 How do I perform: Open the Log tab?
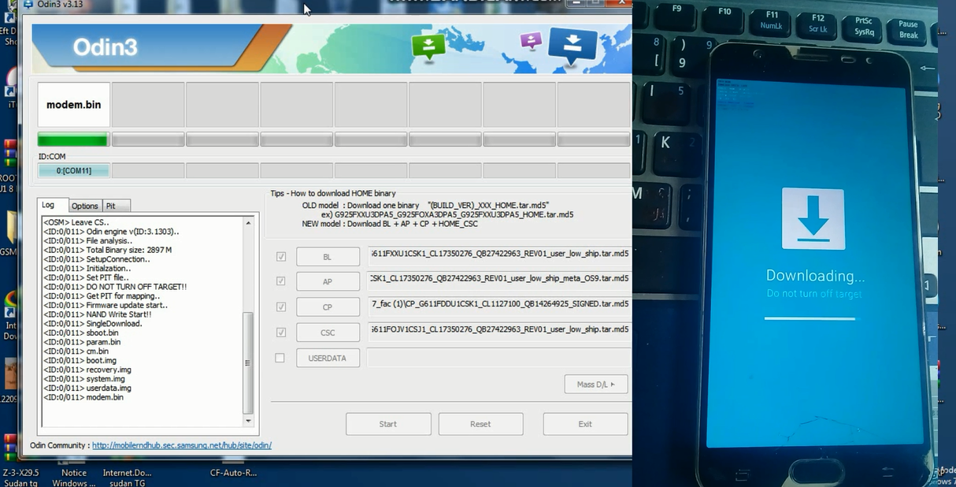point(49,205)
